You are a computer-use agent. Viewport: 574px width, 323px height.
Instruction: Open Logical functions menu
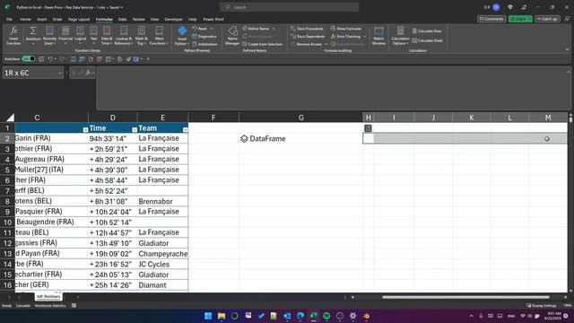tap(80, 36)
